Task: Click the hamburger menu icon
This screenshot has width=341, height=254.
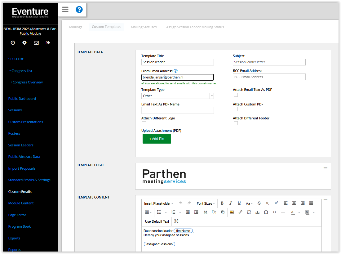Action: click(x=65, y=9)
